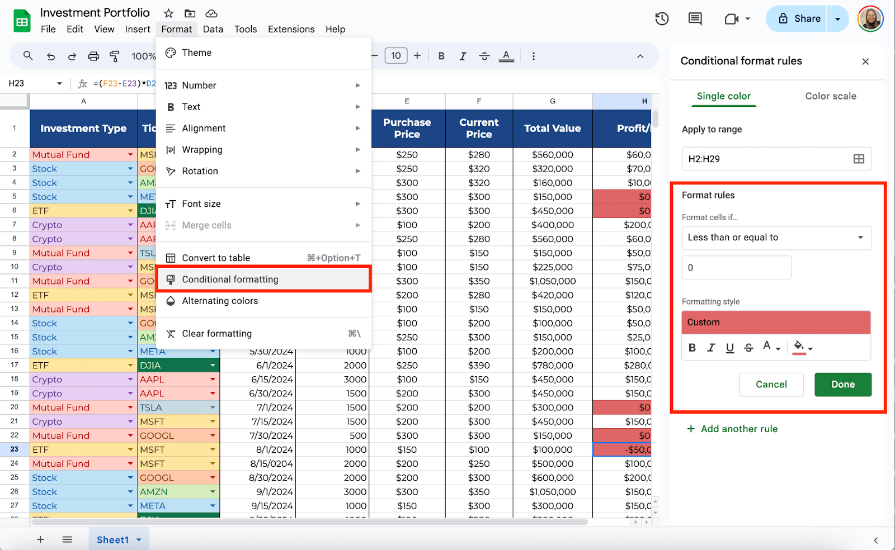Image resolution: width=895 pixels, height=550 pixels.
Task: Click the green Done button
Action: coord(842,385)
